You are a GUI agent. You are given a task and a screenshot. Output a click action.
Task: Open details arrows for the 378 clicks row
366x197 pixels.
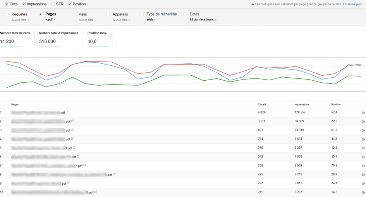point(363,148)
